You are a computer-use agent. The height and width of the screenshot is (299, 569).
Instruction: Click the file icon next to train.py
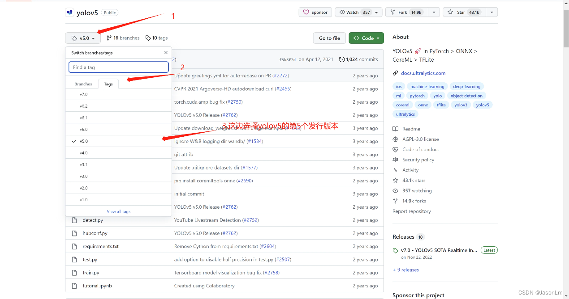point(74,273)
